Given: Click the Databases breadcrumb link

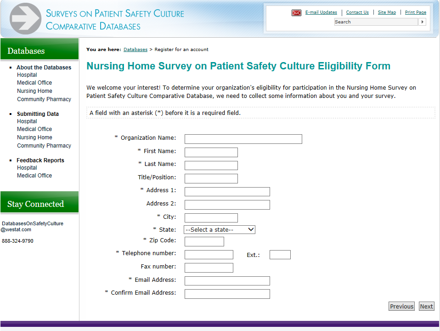Looking at the screenshot, I should pos(135,50).
